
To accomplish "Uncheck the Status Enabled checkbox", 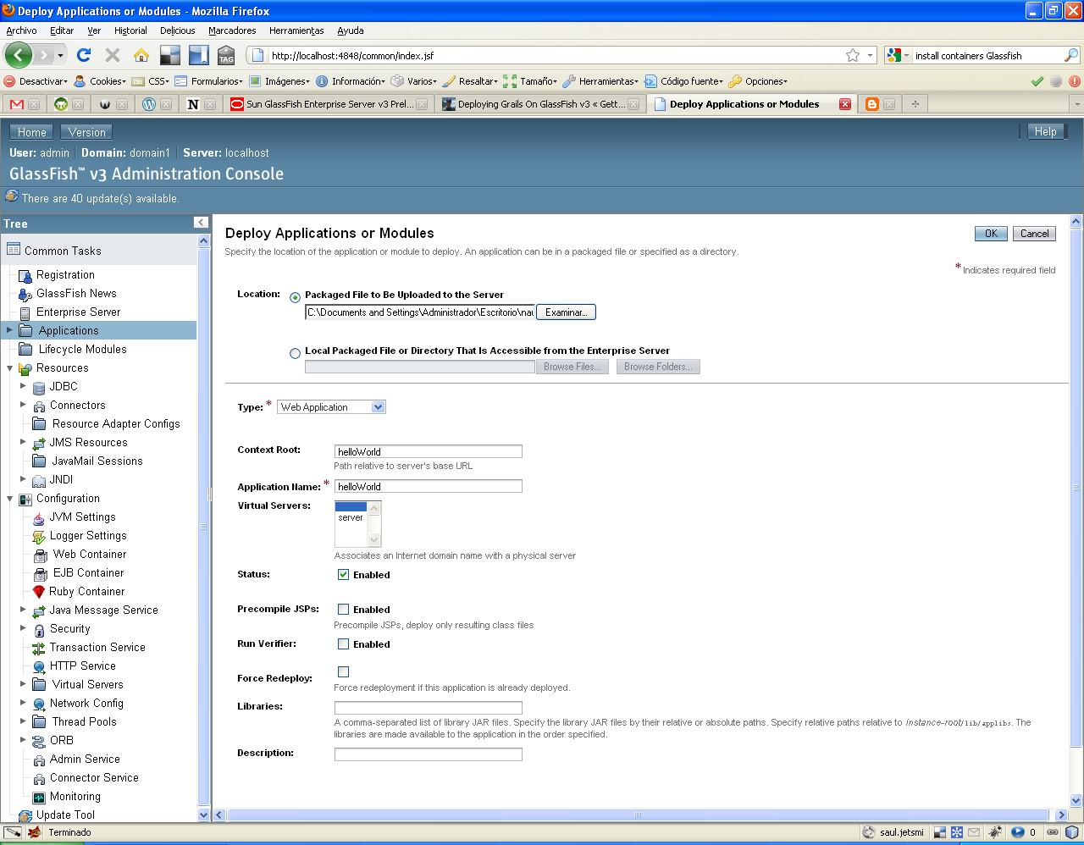I will (343, 574).
